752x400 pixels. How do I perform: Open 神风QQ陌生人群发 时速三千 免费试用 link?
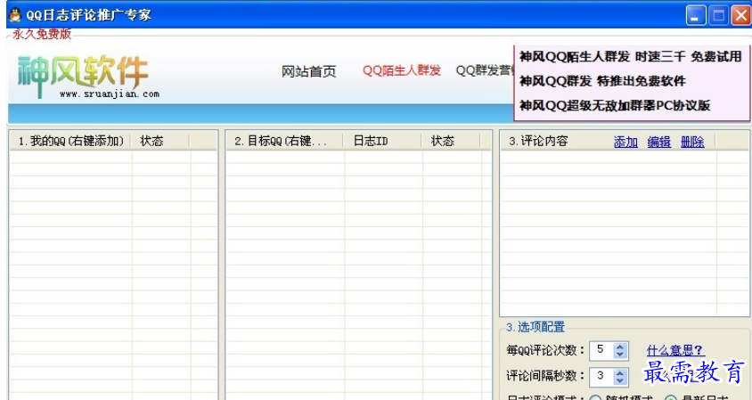click(x=631, y=57)
